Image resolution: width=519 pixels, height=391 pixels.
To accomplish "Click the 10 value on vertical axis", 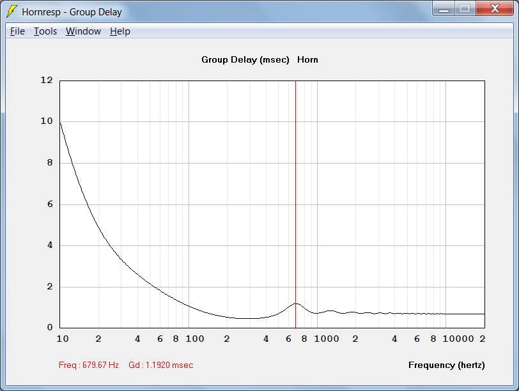I will click(47, 121).
